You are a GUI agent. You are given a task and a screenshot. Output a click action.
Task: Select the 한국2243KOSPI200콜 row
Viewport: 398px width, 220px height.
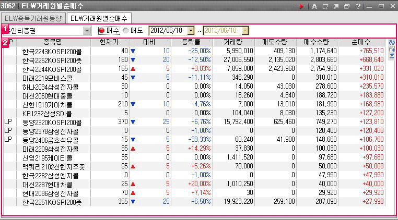coord(52,51)
